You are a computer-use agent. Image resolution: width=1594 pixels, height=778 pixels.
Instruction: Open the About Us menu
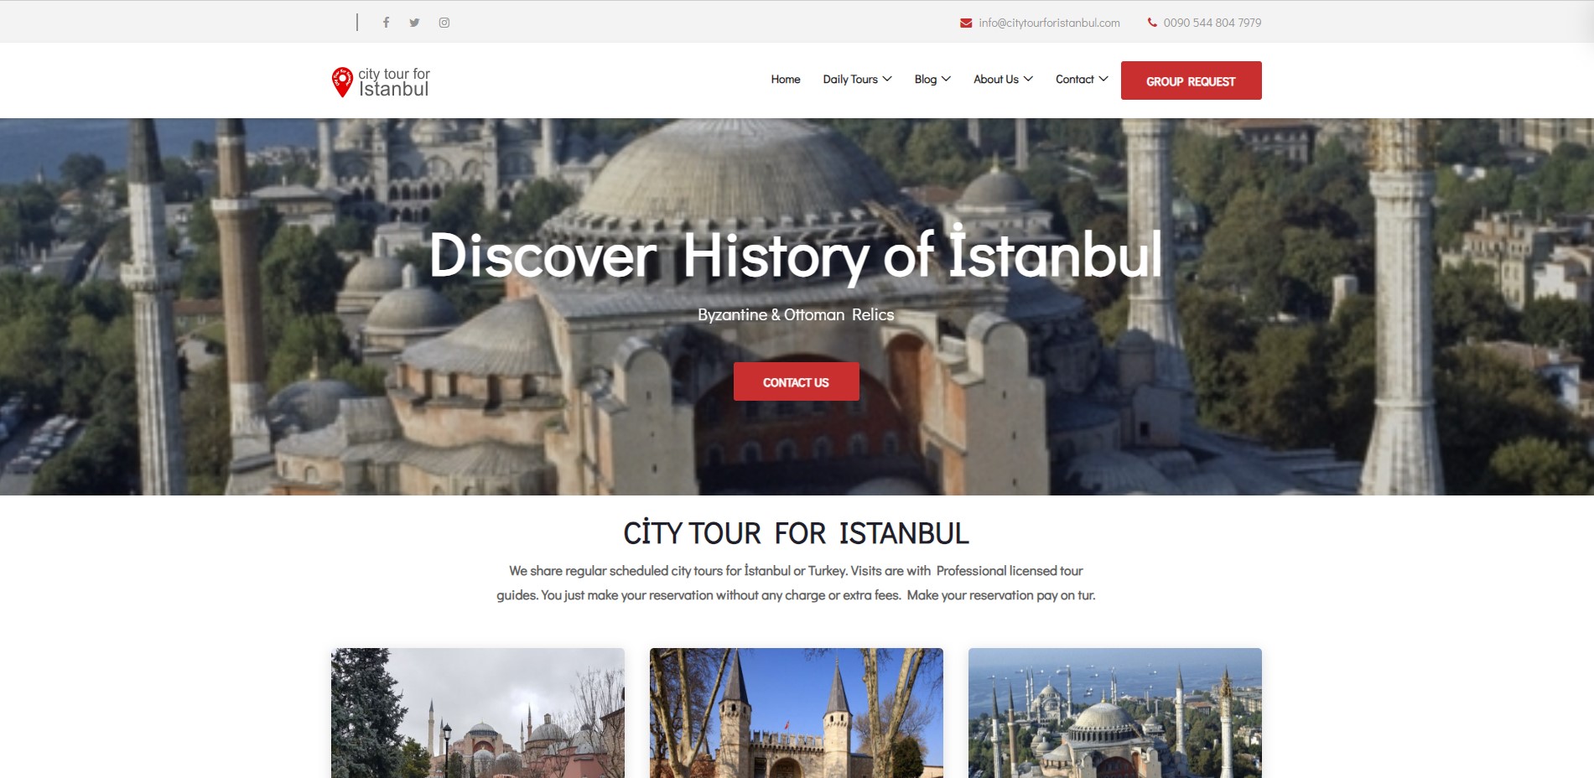pyautogui.click(x=996, y=79)
